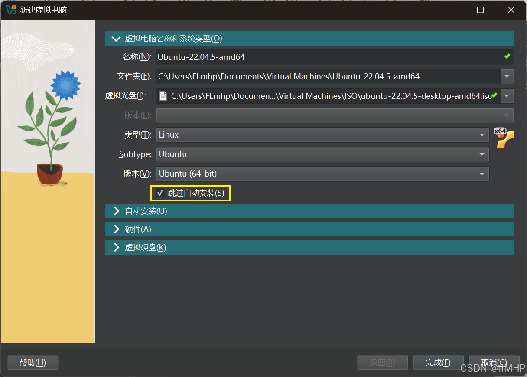527x377 pixels.
Task: Close the new virtual machine dialog
Action: click(511, 10)
